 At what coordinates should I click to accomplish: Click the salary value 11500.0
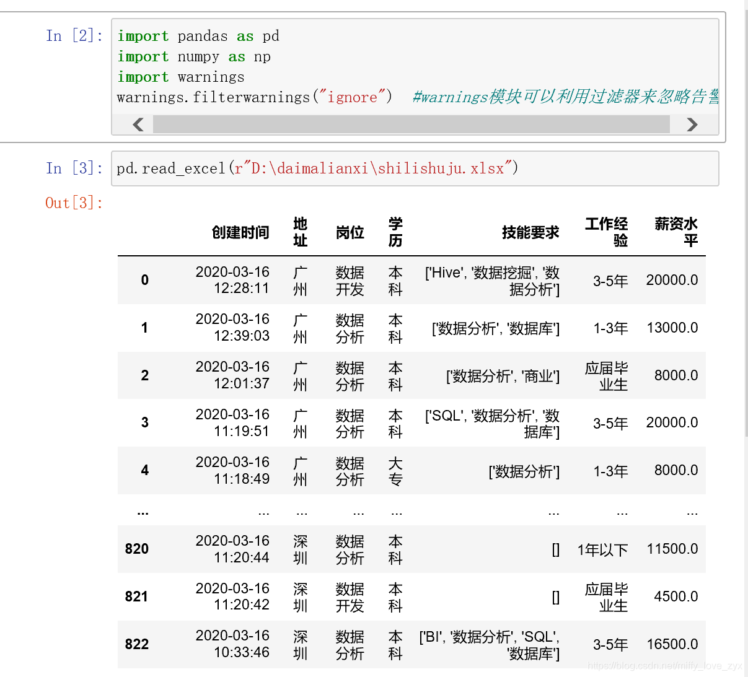click(672, 549)
